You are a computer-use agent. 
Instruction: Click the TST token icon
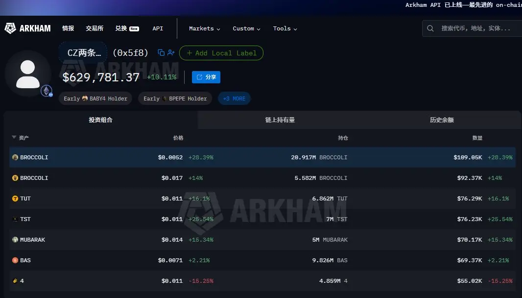tap(15, 219)
